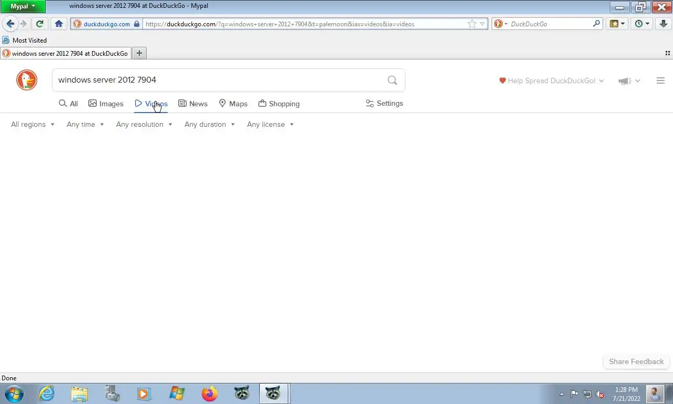
Task: Expand the Any duration filter
Action: point(209,125)
